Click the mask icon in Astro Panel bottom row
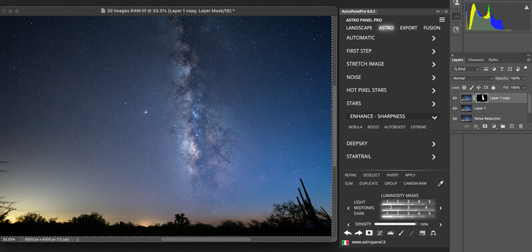This screenshot has width=532, height=252. pyautogui.click(x=369, y=233)
